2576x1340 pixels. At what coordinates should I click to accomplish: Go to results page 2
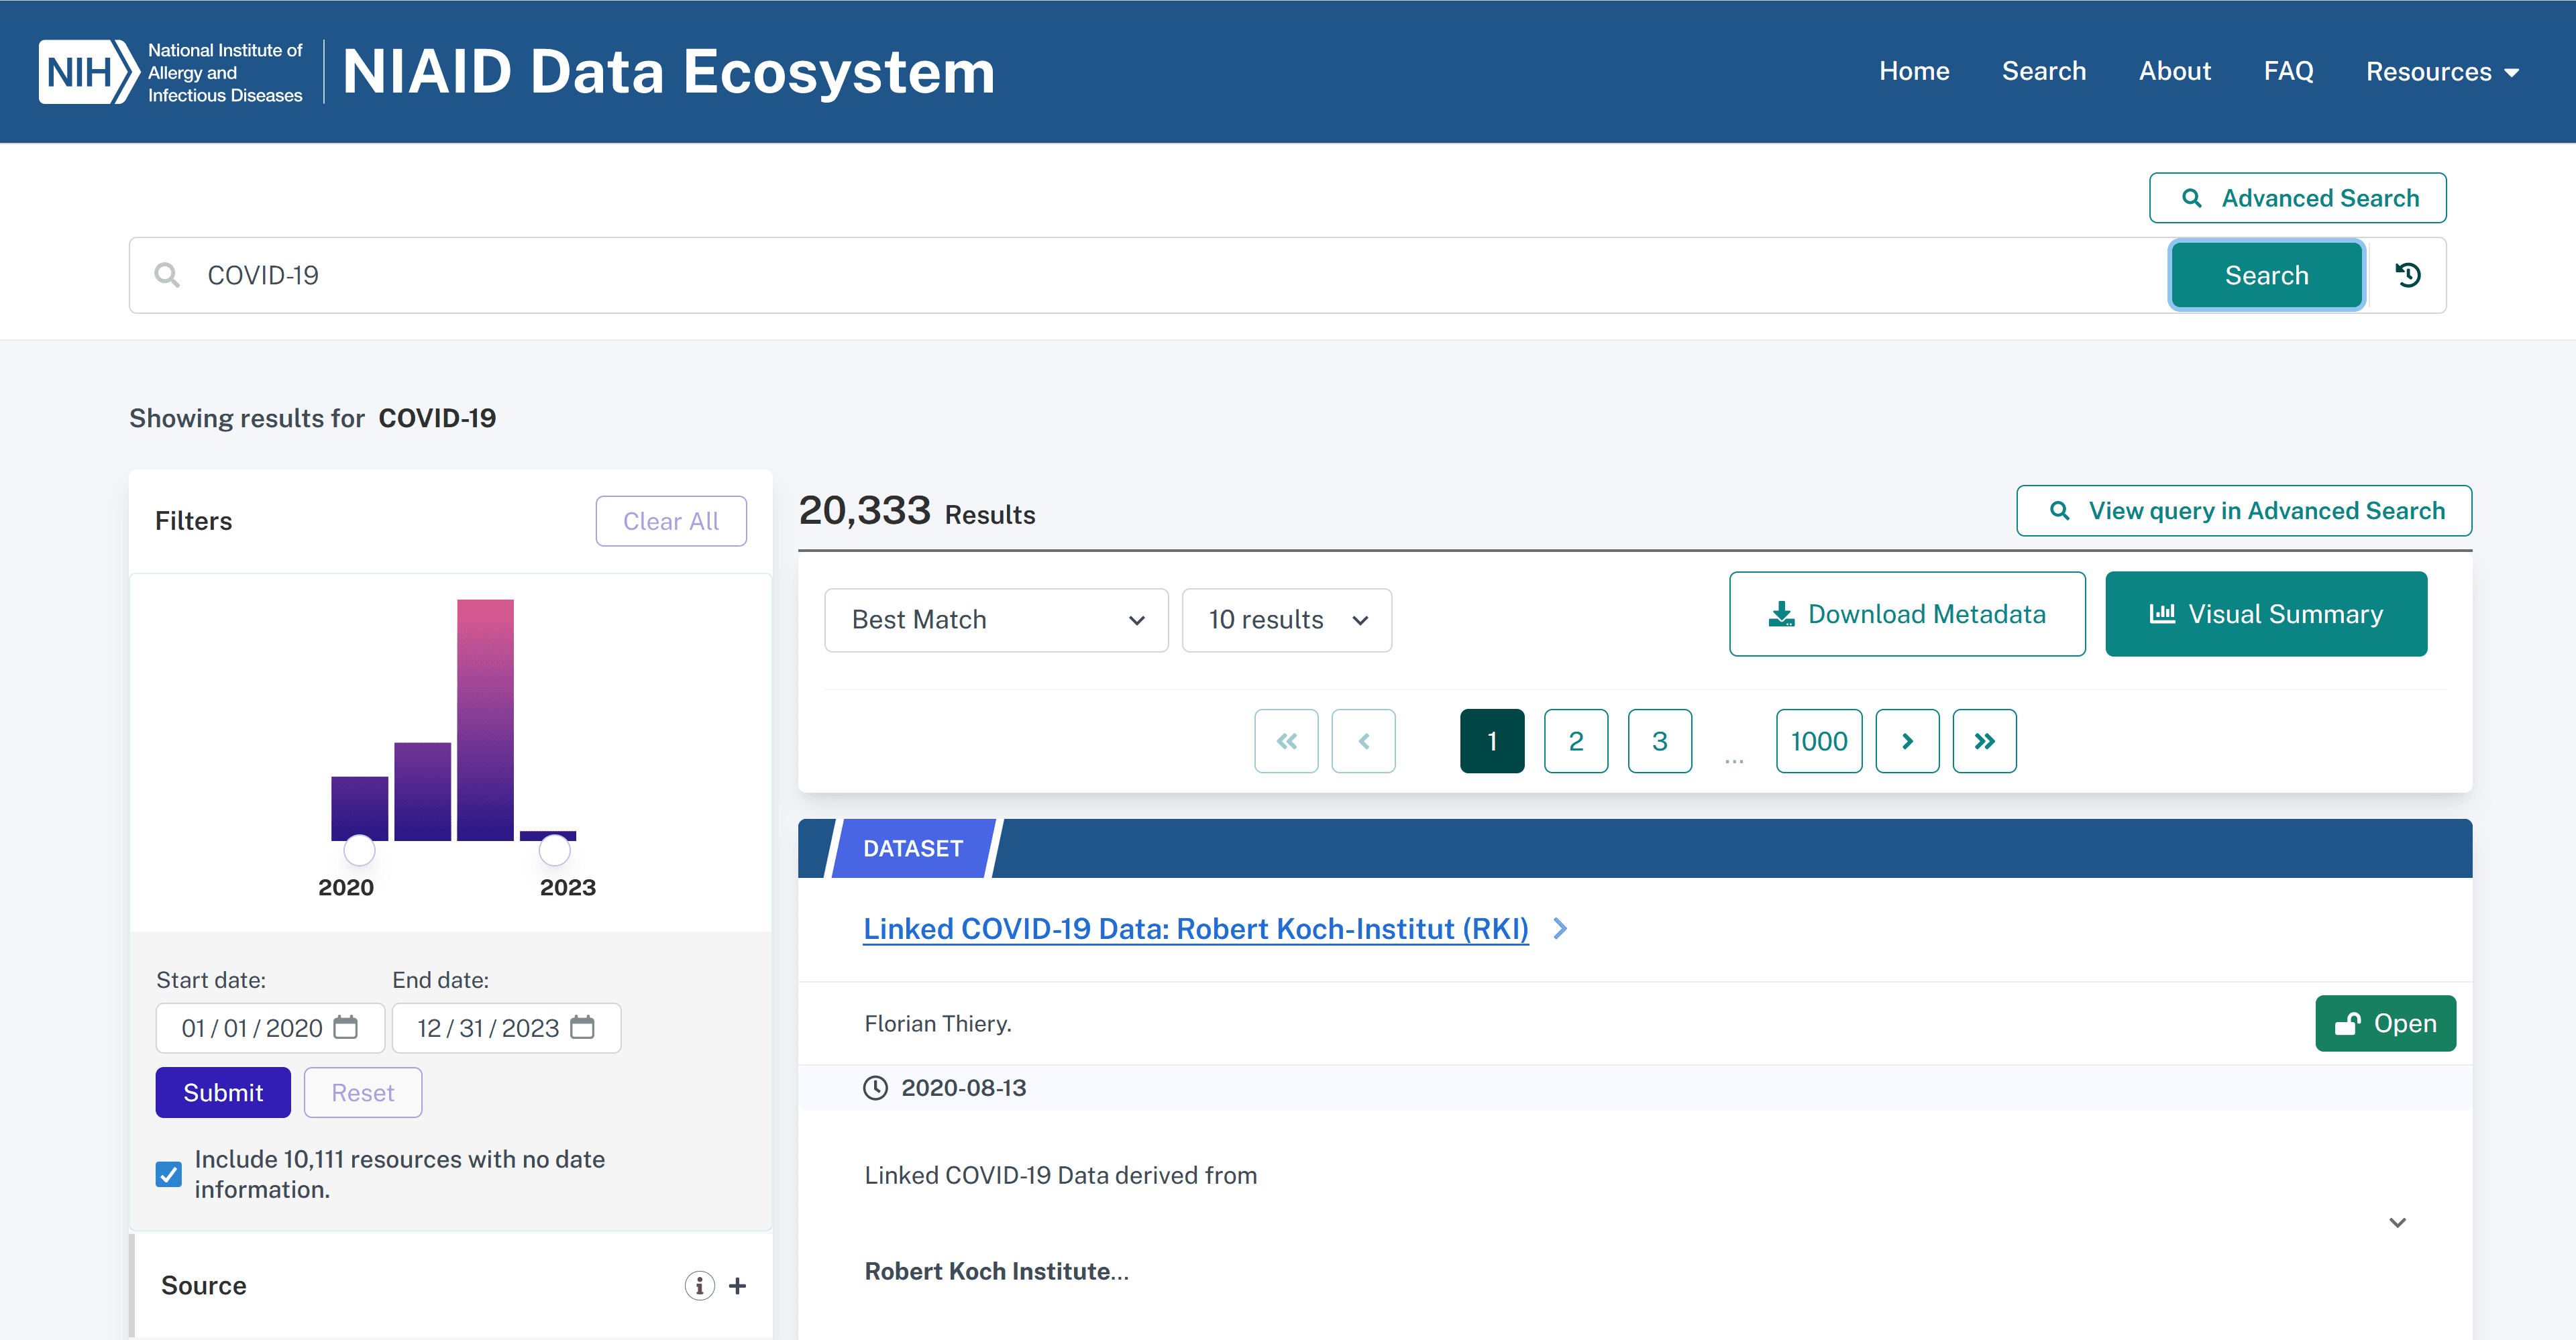pyautogui.click(x=1576, y=741)
